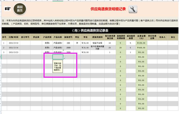
Task: Select the 2BBB specification cell
Action: (x=68, y=48)
